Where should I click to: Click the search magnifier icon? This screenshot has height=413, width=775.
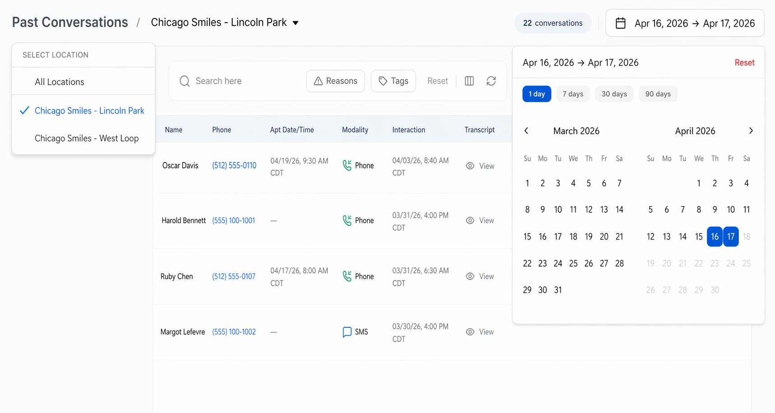pyautogui.click(x=185, y=81)
